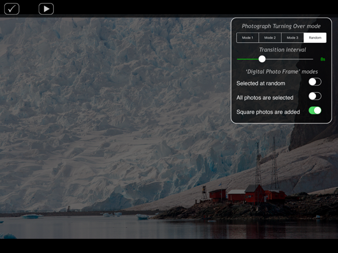Enable Selected at random toggle
The image size is (338, 253).
(315, 82)
